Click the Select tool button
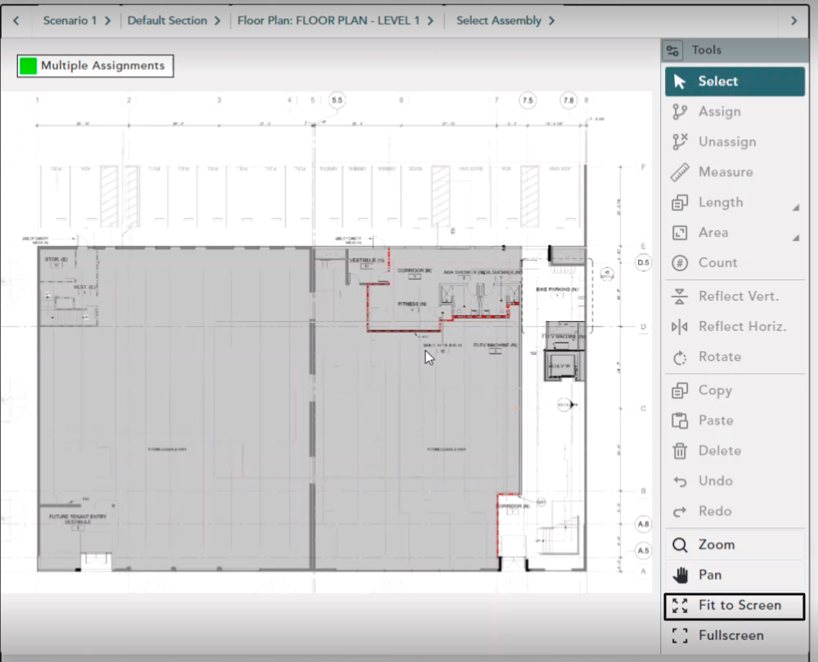 (734, 82)
